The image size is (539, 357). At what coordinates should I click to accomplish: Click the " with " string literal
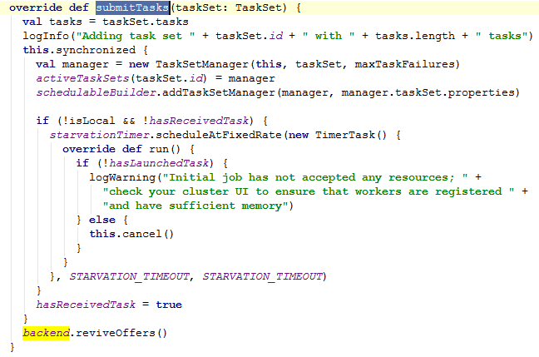click(x=329, y=36)
